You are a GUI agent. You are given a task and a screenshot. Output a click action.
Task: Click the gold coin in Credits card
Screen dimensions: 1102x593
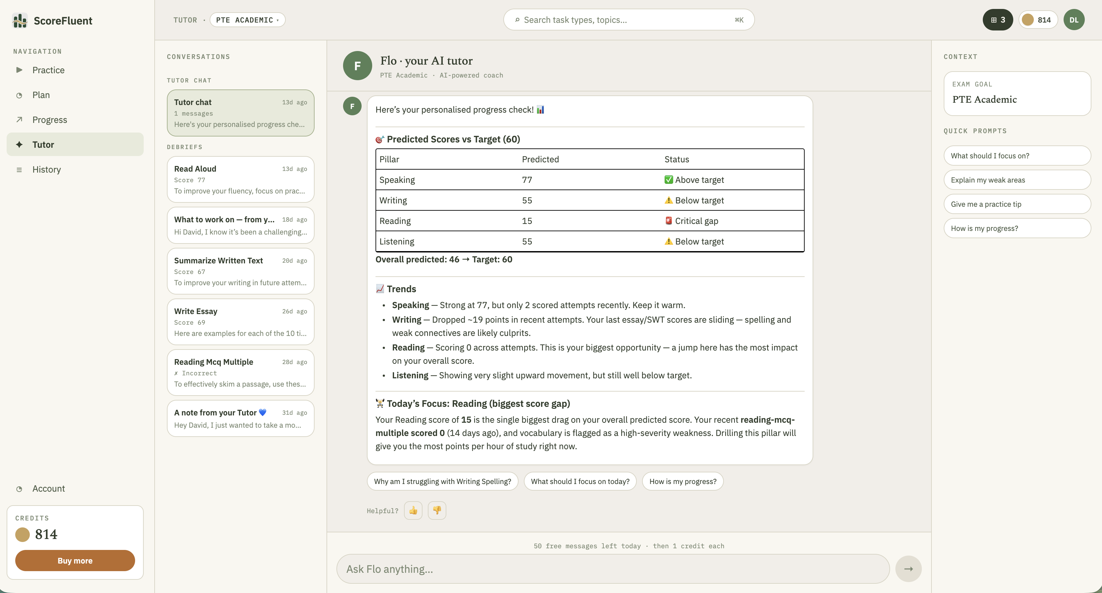[23, 534]
